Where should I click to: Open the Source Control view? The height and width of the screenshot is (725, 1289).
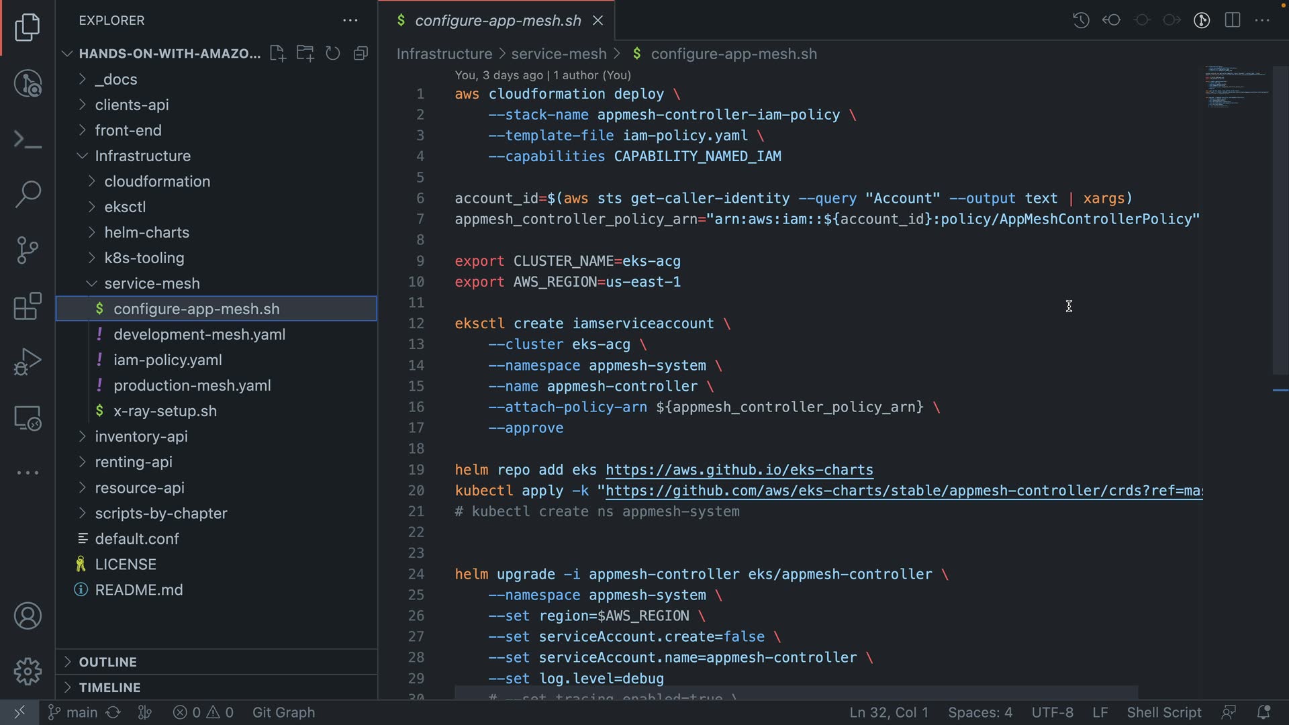click(x=28, y=250)
